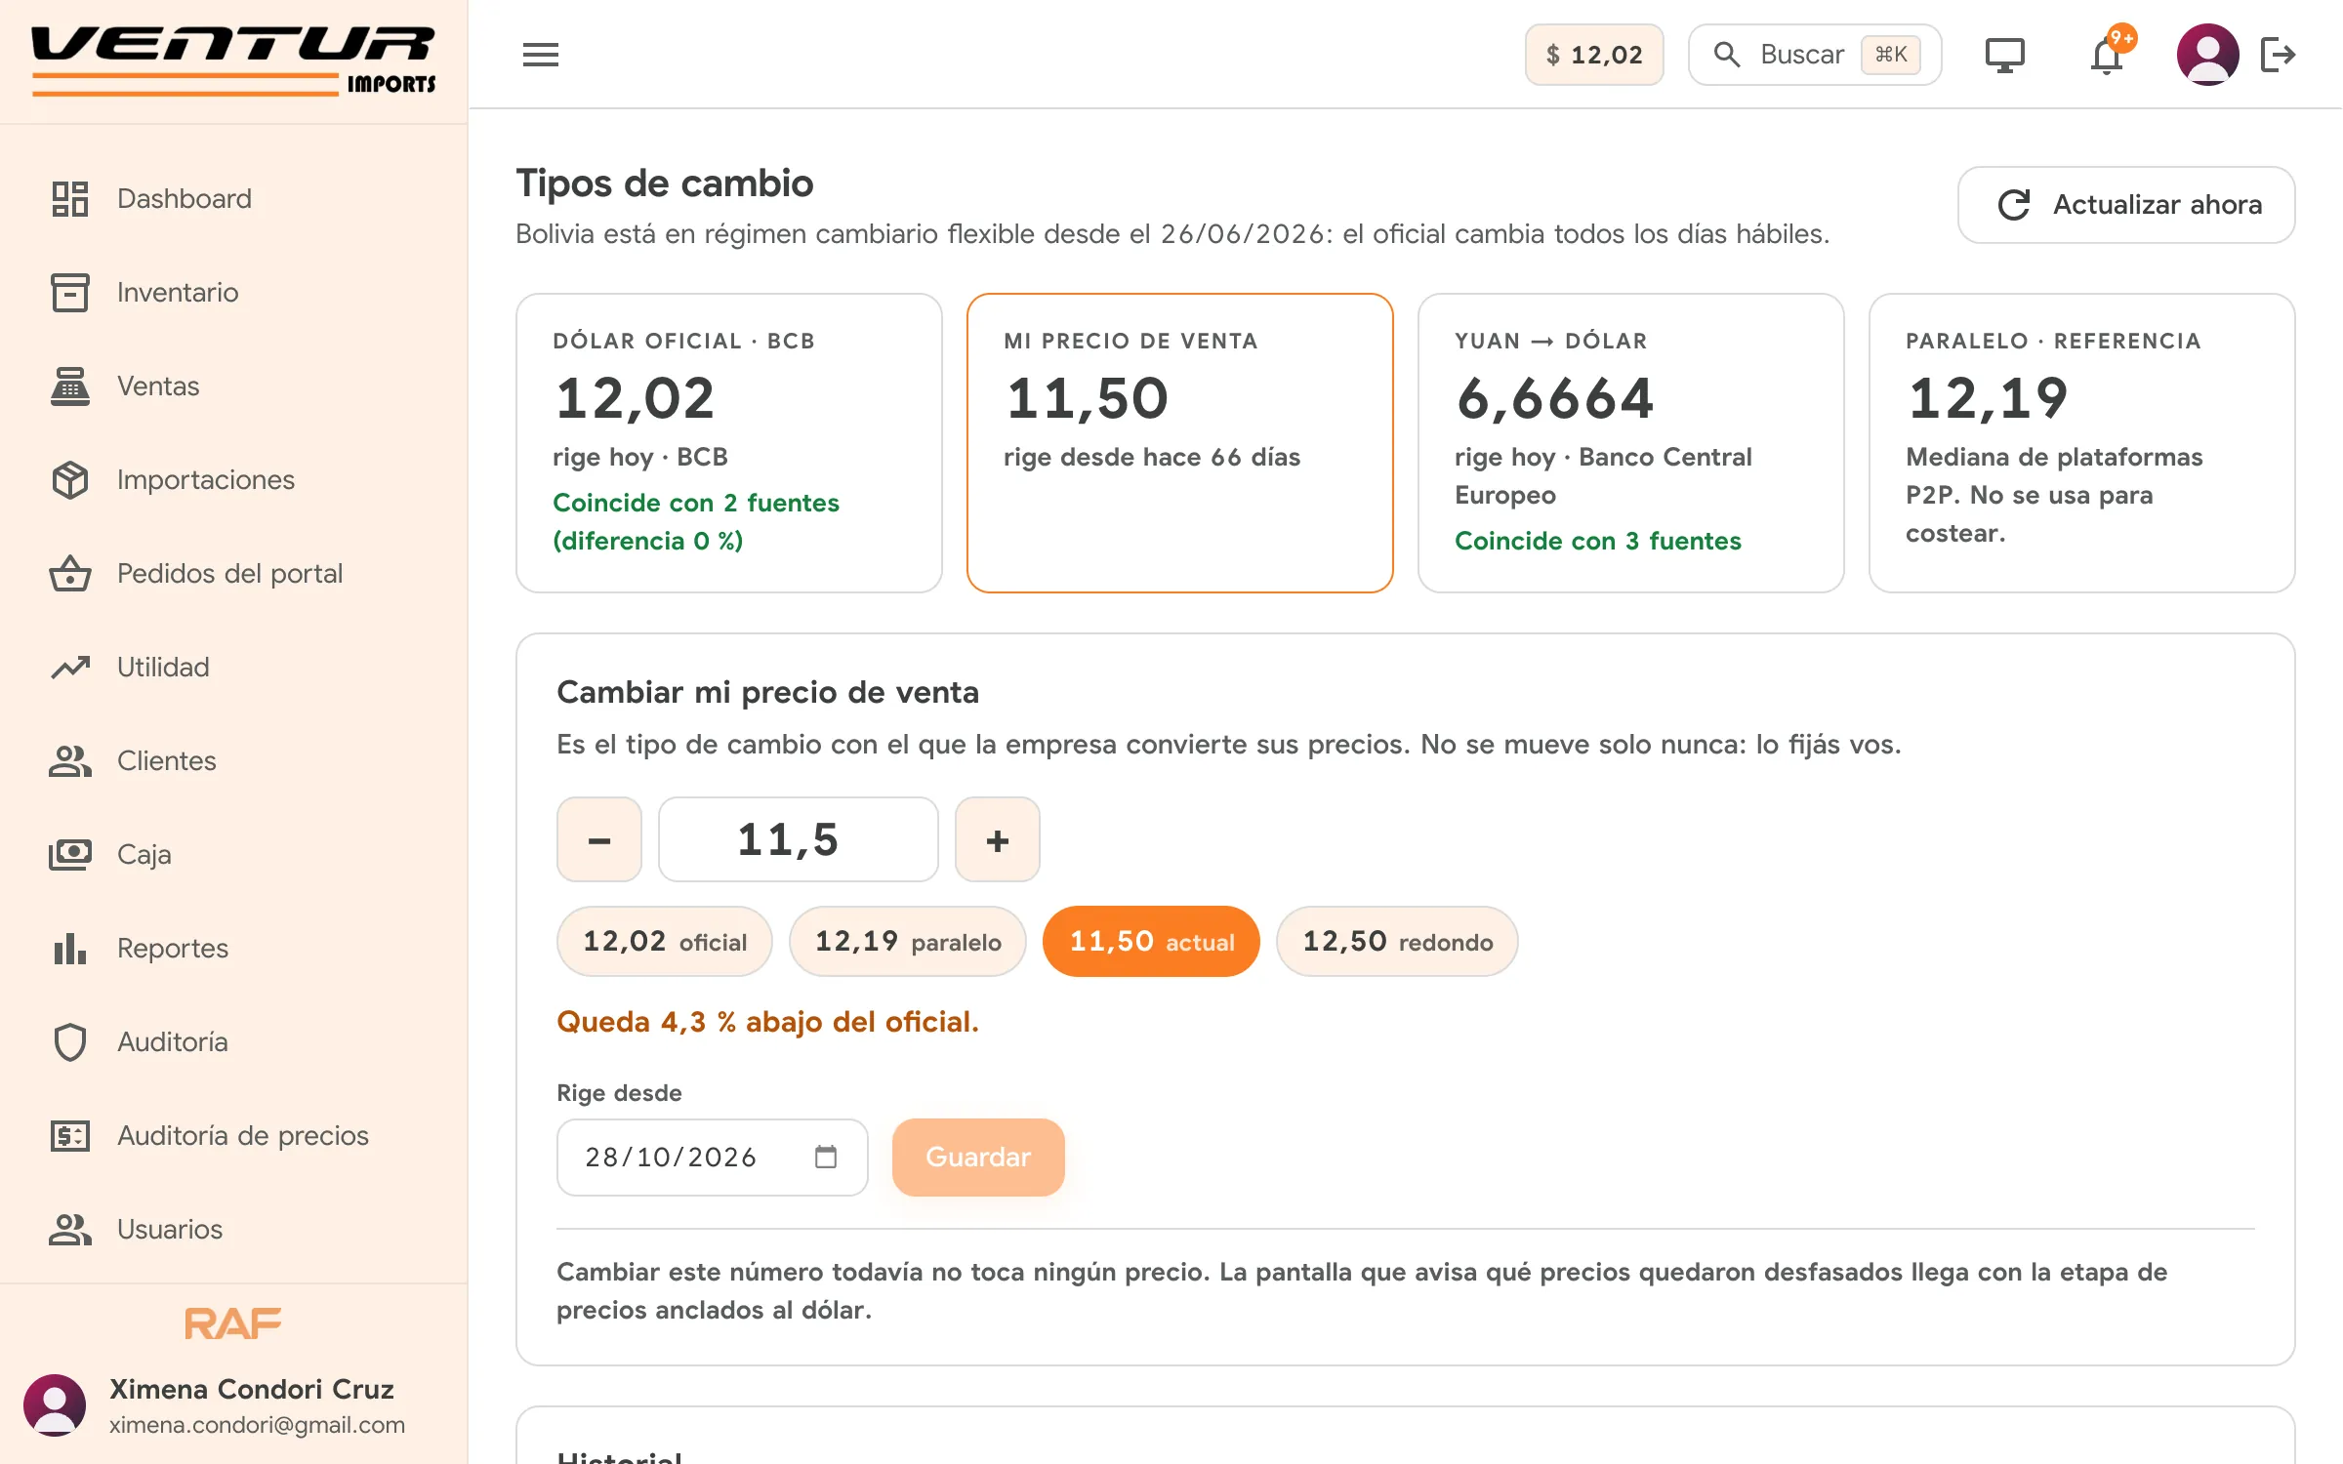Screen dimensions: 2343x1464
Task: Click the Paralelo Referencia card
Action: (2081, 443)
